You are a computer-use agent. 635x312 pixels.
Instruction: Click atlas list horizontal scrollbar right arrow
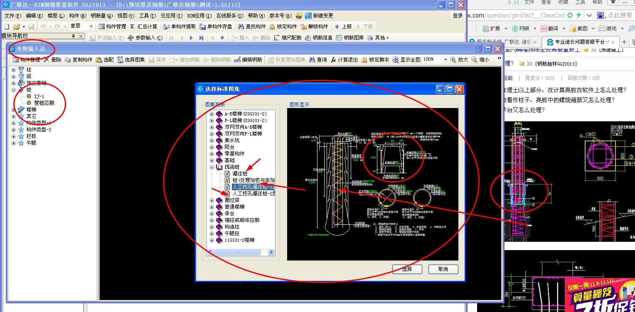[271, 252]
